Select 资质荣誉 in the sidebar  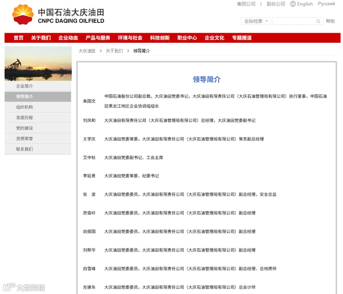(x=38, y=138)
